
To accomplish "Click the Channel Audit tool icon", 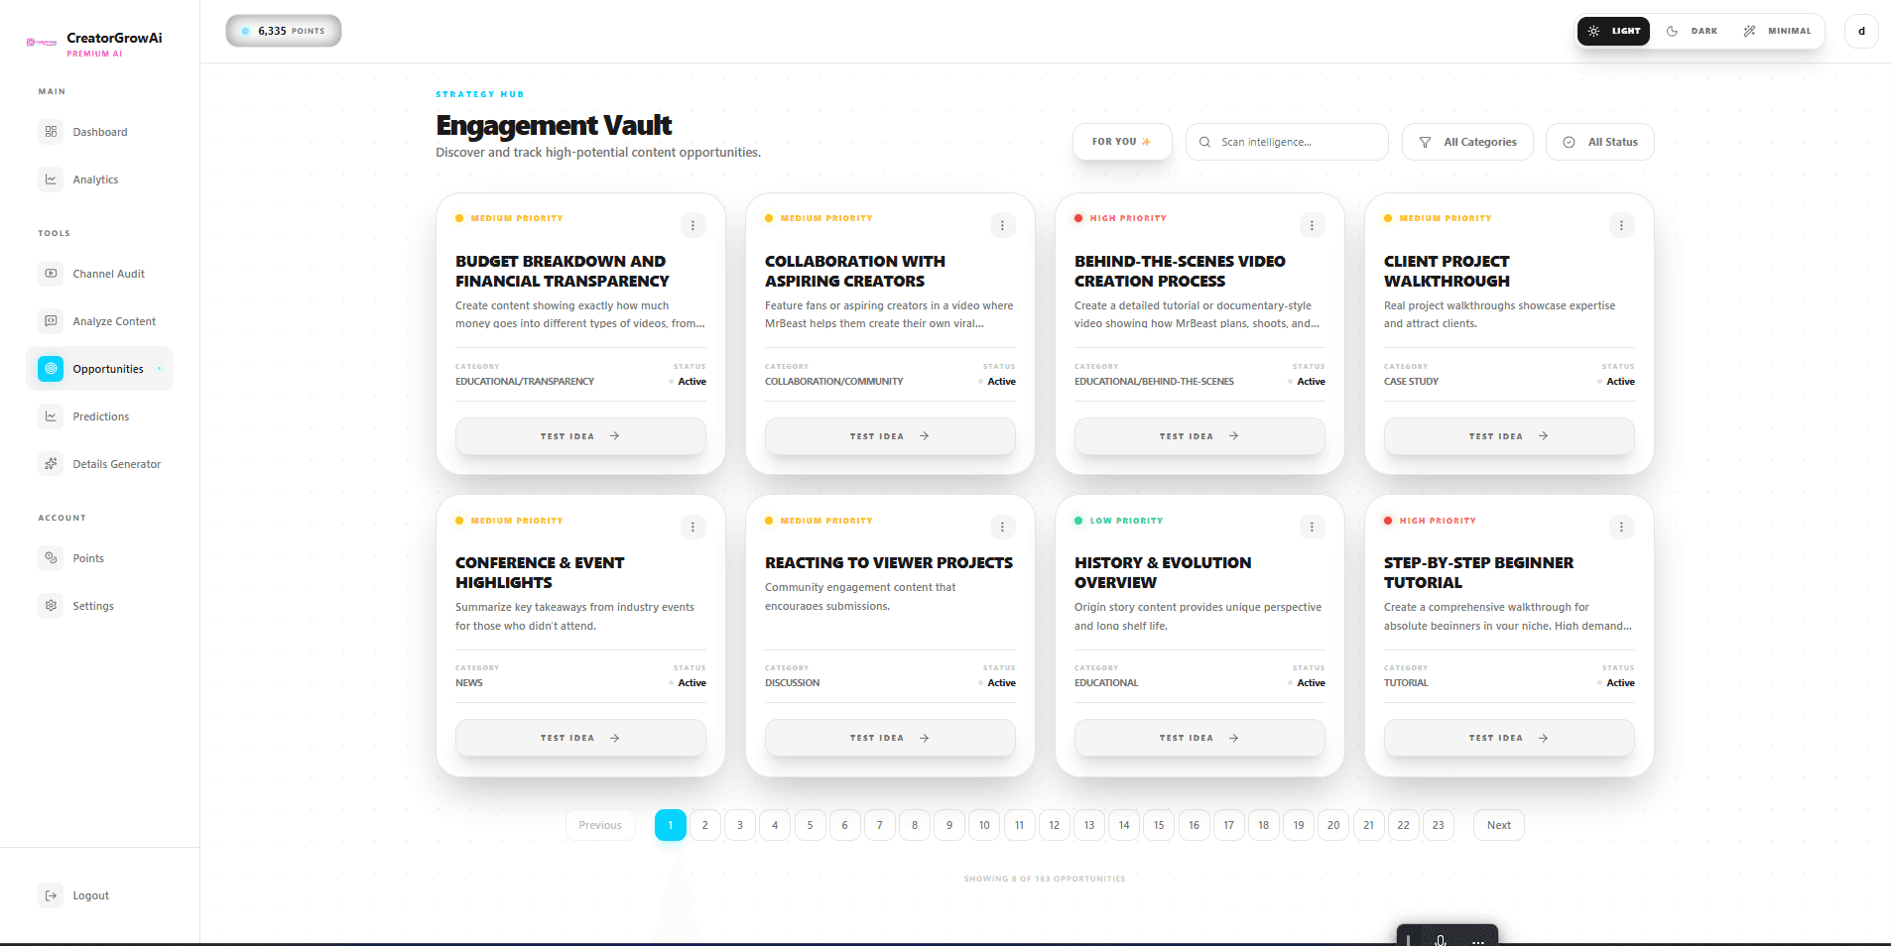I will click(51, 274).
